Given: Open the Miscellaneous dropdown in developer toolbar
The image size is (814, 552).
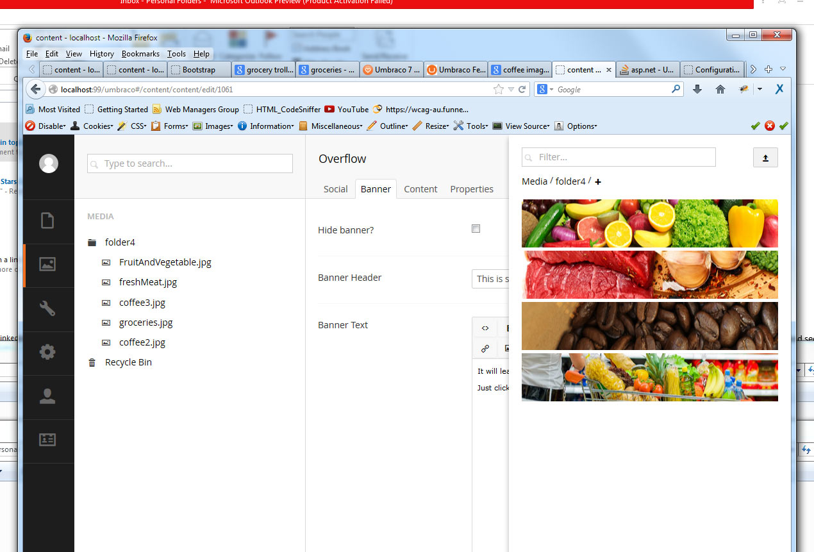Looking at the screenshot, I should (331, 126).
